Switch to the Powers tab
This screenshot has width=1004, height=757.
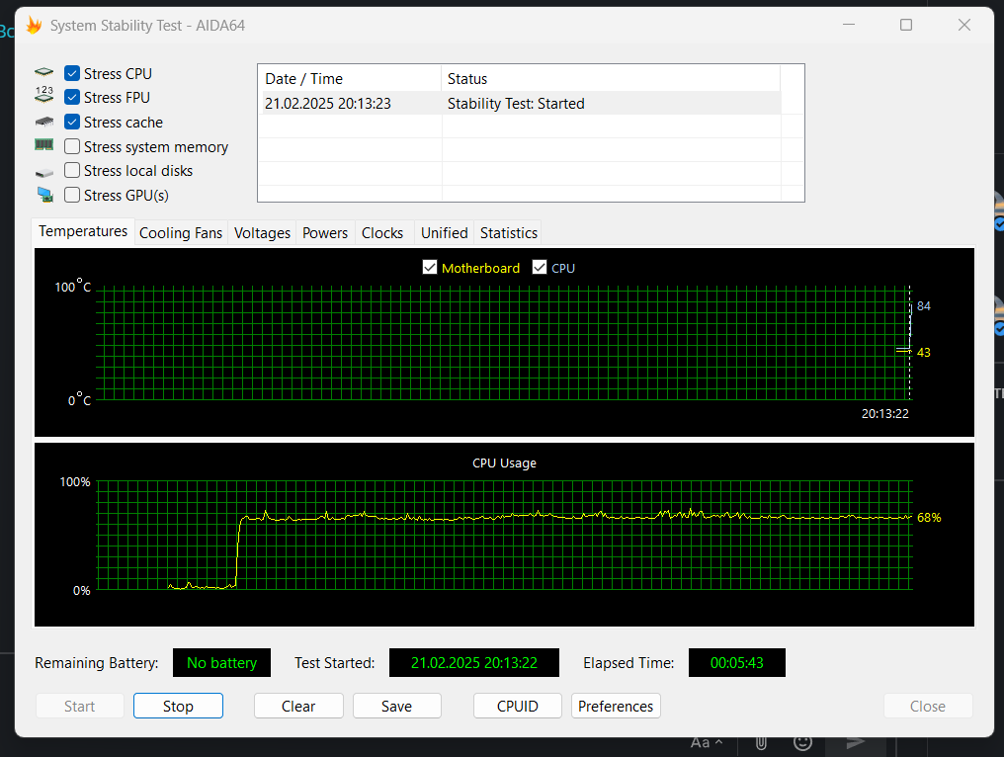[325, 233]
